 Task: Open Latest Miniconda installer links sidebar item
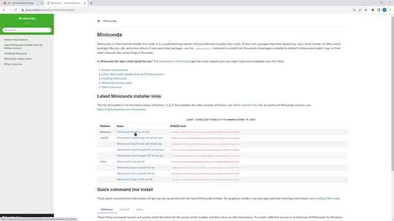(23, 47)
